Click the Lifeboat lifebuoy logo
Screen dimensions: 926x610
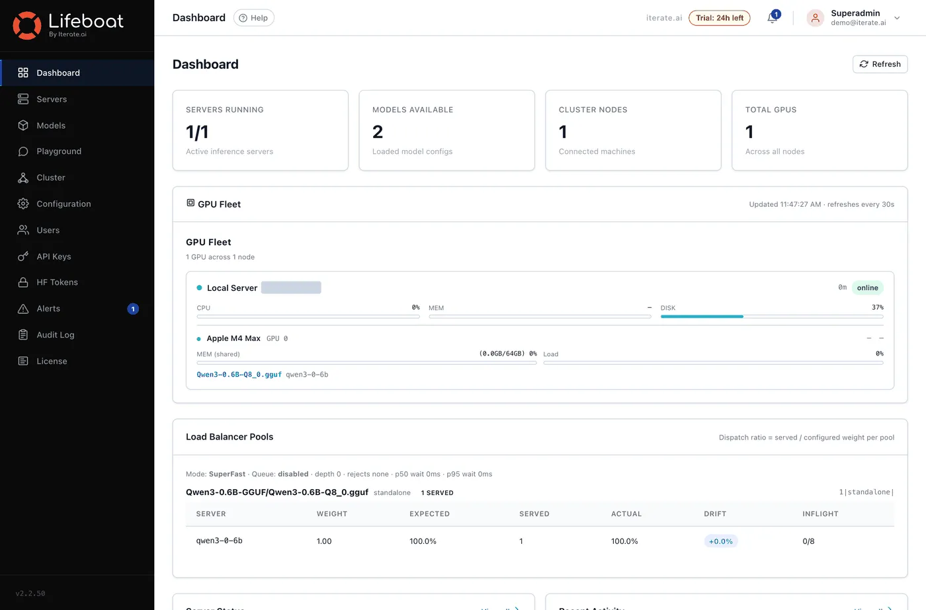(27, 25)
